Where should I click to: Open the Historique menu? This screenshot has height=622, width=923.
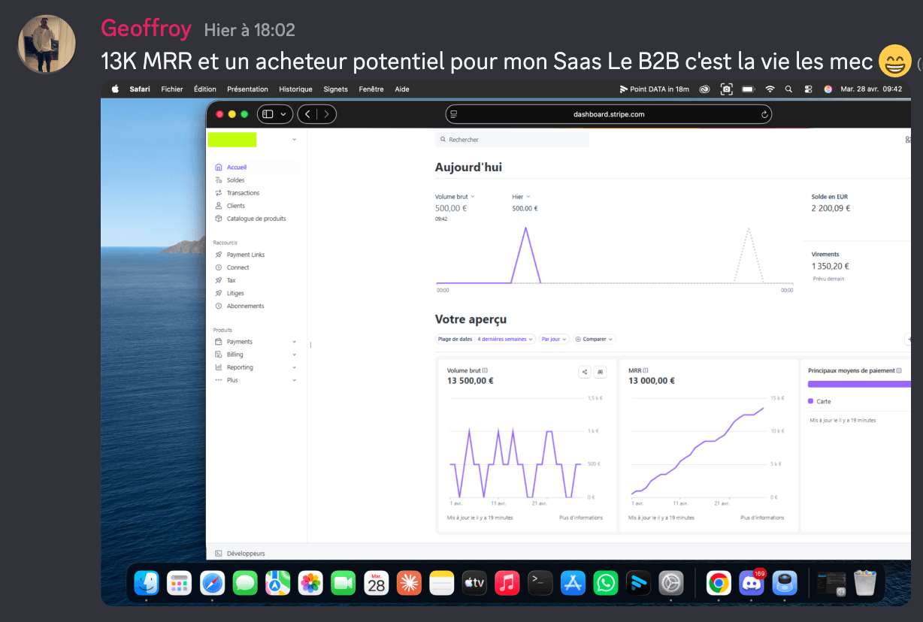coord(295,89)
